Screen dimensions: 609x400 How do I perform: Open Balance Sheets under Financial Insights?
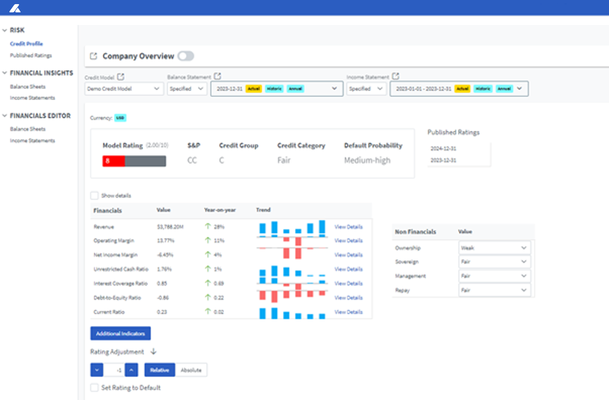[x=28, y=86]
